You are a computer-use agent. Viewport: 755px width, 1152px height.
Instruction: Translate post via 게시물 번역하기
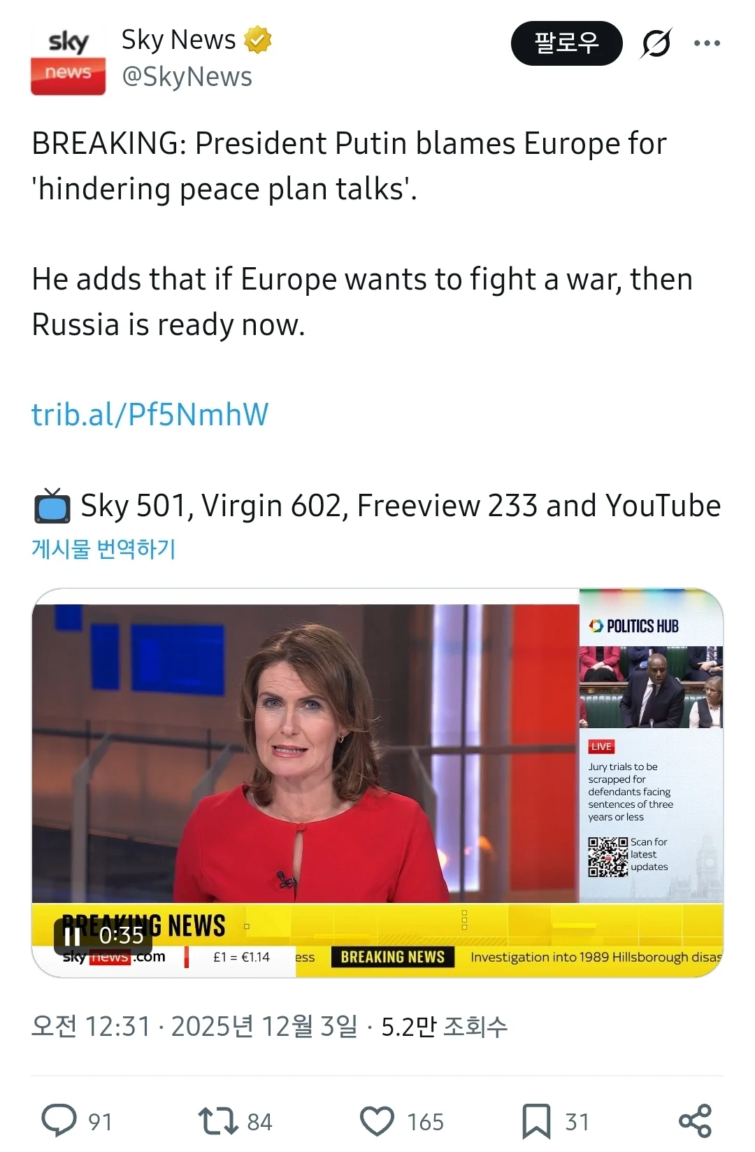tap(103, 548)
